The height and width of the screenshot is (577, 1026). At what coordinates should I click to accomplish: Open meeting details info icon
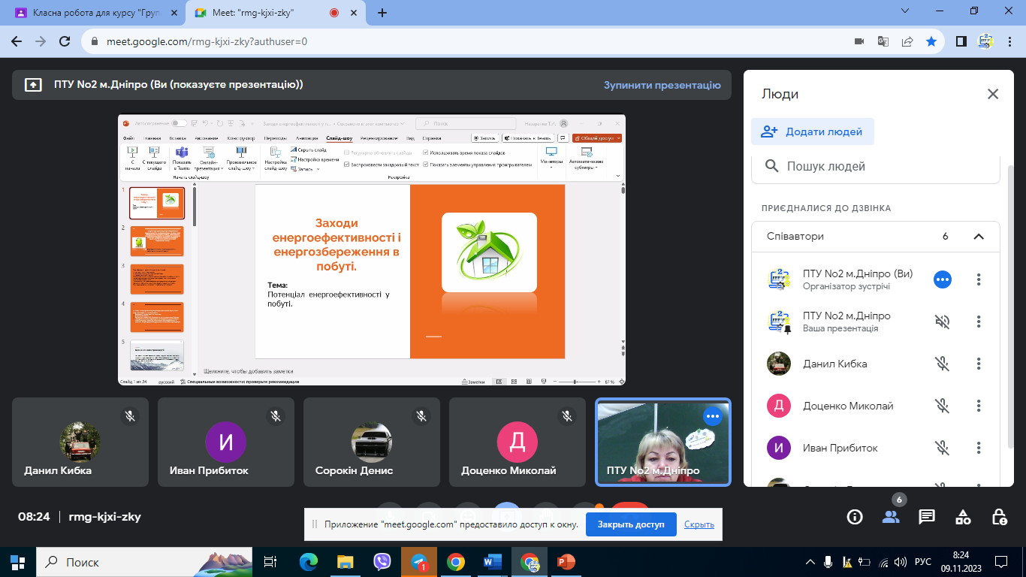(x=854, y=517)
